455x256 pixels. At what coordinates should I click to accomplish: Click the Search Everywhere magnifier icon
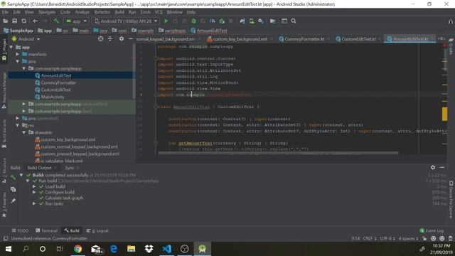294,21
